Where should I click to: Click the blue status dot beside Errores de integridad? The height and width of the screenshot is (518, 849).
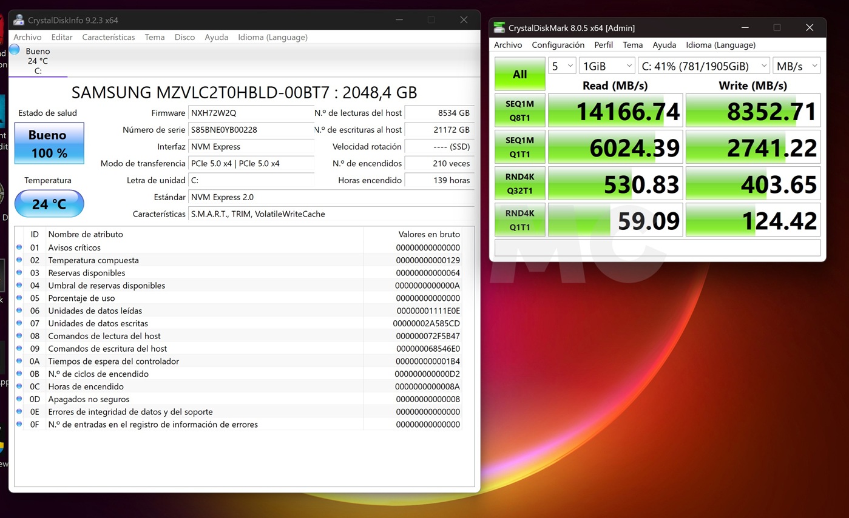point(18,412)
